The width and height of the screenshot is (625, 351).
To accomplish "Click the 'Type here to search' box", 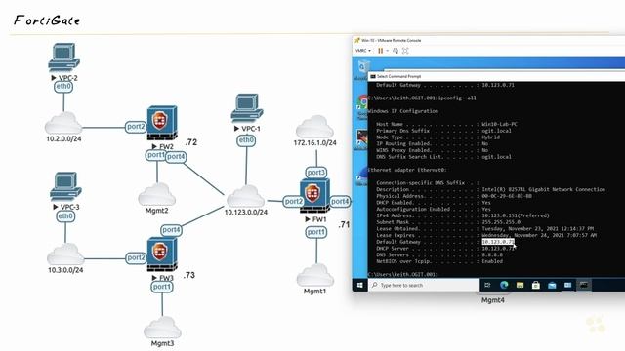I will point(424,285).
